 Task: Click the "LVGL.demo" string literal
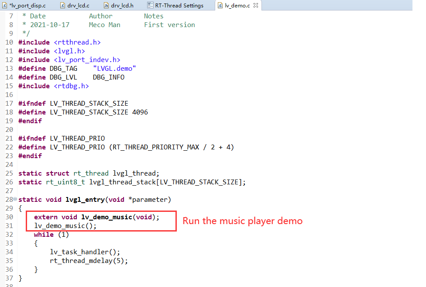[114, 69]
